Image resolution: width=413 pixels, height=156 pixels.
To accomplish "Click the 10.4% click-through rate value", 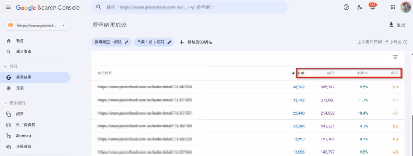I will click(x=363, y=113).
